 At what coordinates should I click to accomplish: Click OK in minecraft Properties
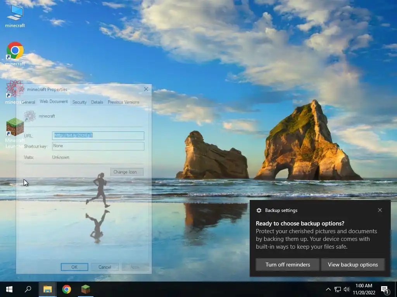click(74, 267)
